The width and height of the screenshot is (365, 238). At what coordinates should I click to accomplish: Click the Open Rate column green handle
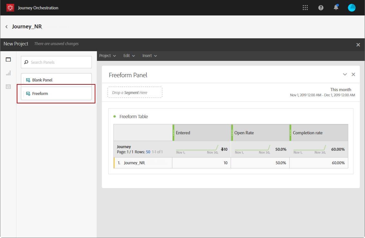[x=232, y=133]
